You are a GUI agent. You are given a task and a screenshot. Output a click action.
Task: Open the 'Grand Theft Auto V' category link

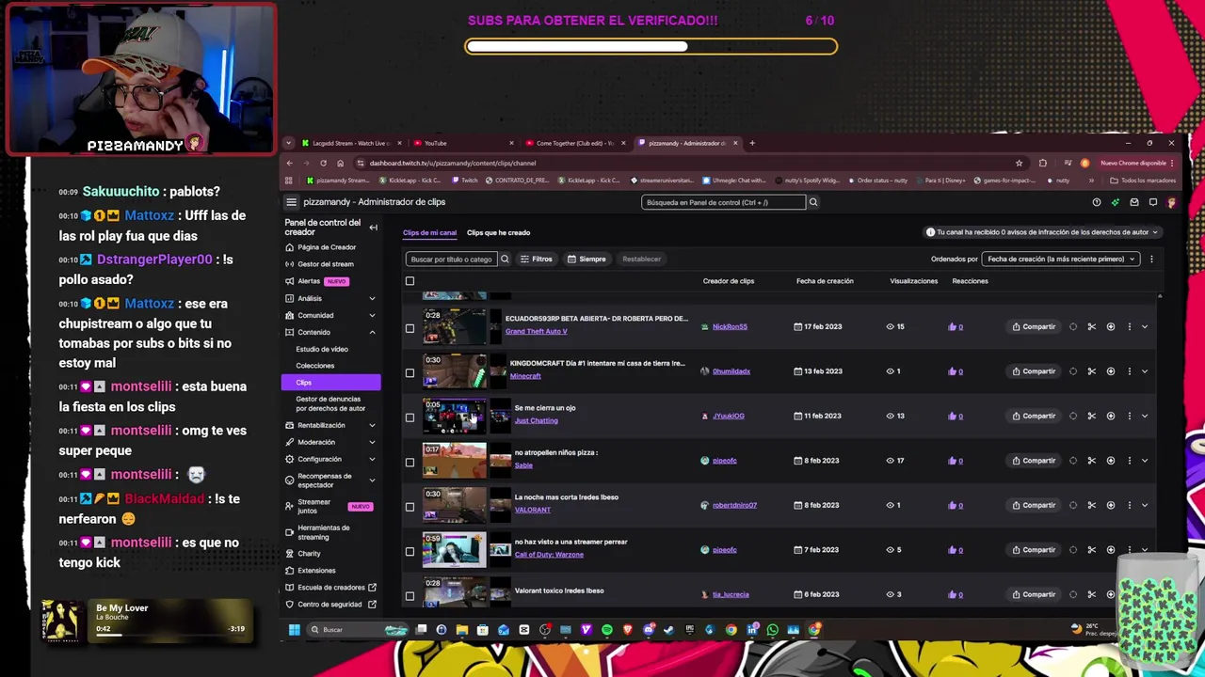pos(536,332)
